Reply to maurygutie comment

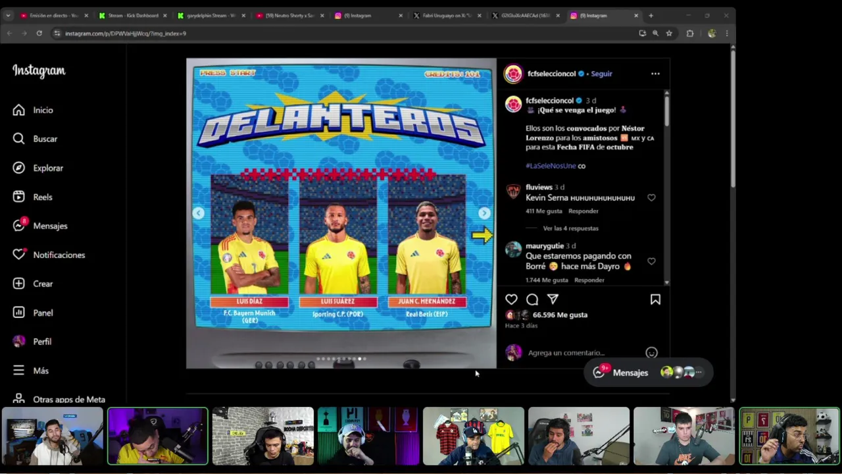pyautogui.click(x=589, y=280)
